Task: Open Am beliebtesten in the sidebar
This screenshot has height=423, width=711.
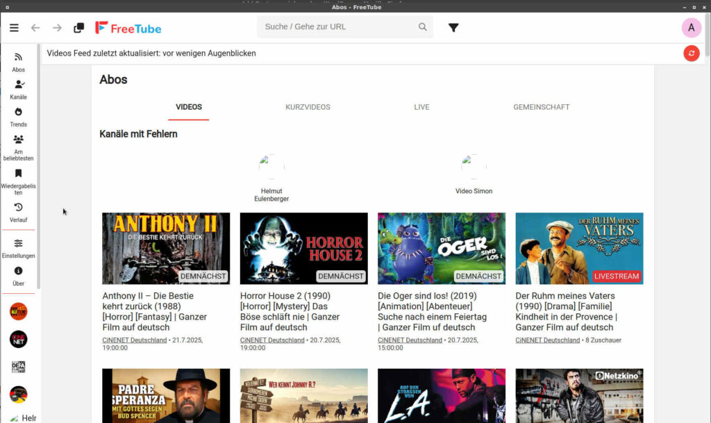Action: click(18, 148)
